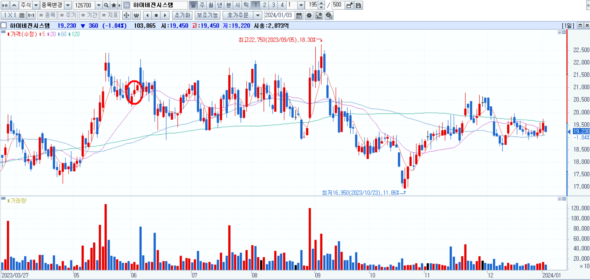The image size is (590, 280).
Task: Click the small 1x1 chart layout icon
Action: (31, 15)
